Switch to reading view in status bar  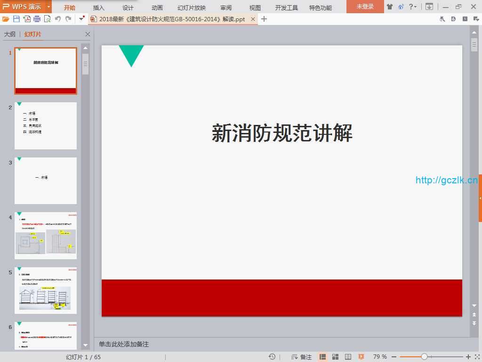coord(348,357)
